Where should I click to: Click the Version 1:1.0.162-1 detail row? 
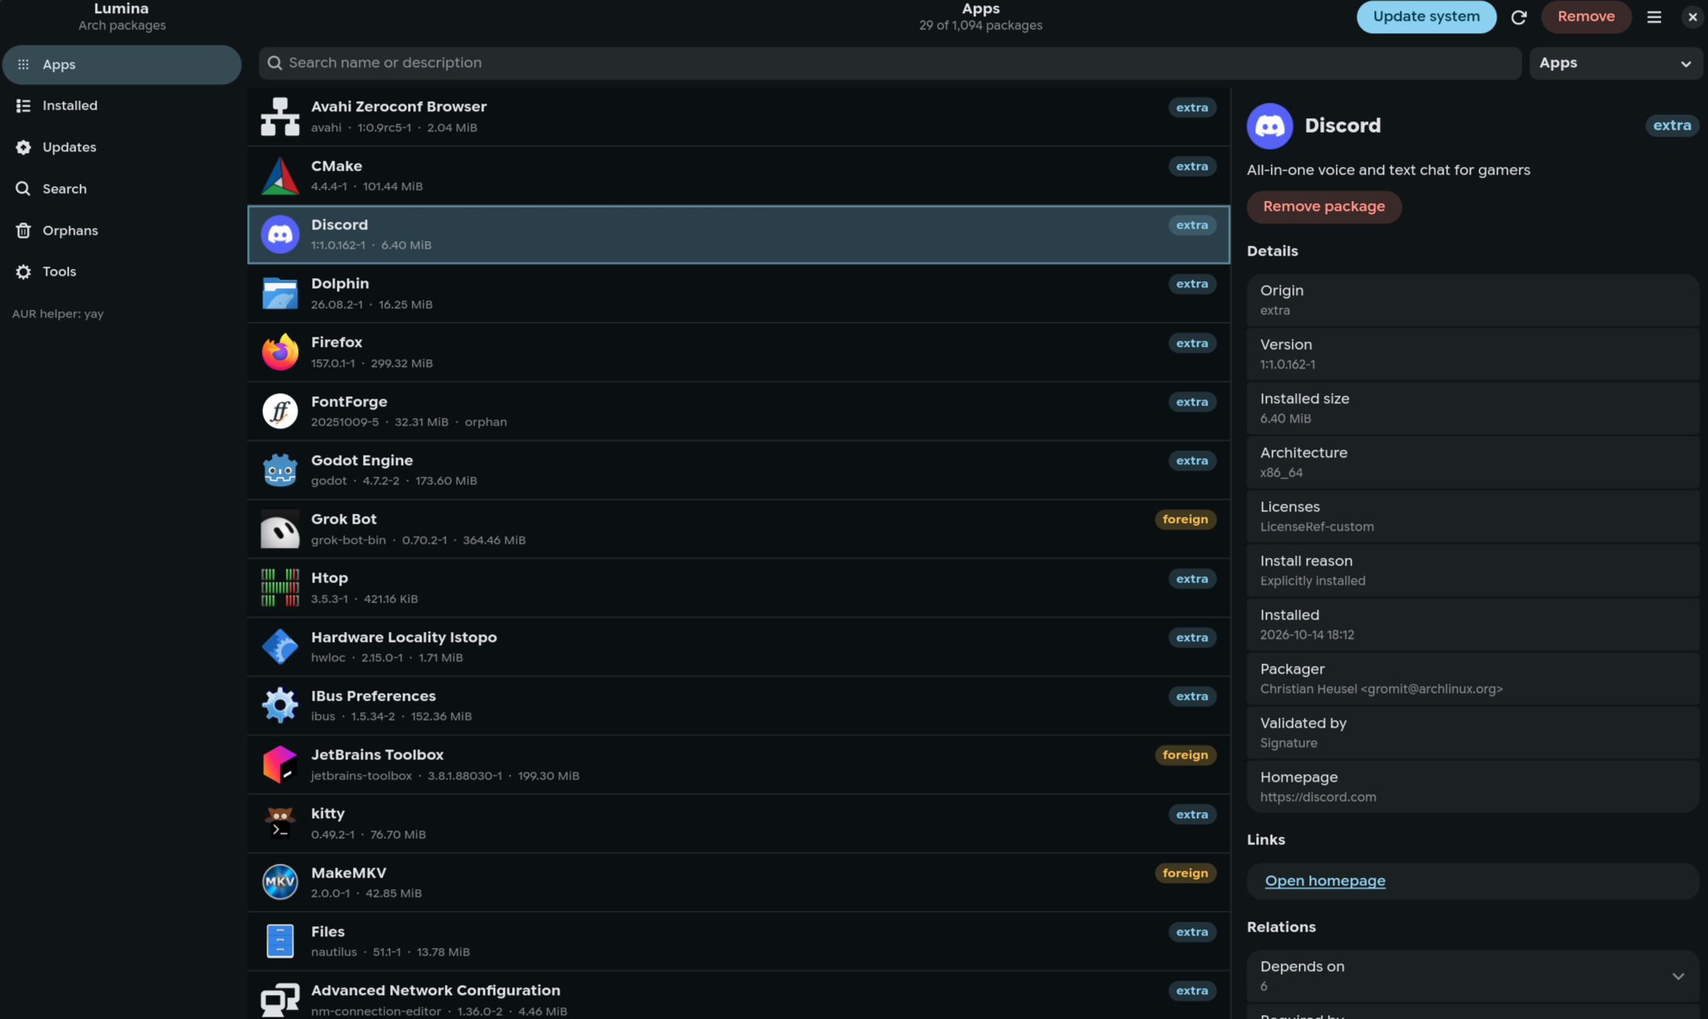click(x=1472, y=355)
